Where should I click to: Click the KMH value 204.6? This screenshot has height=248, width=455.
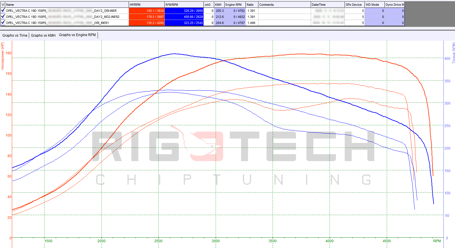219,23
